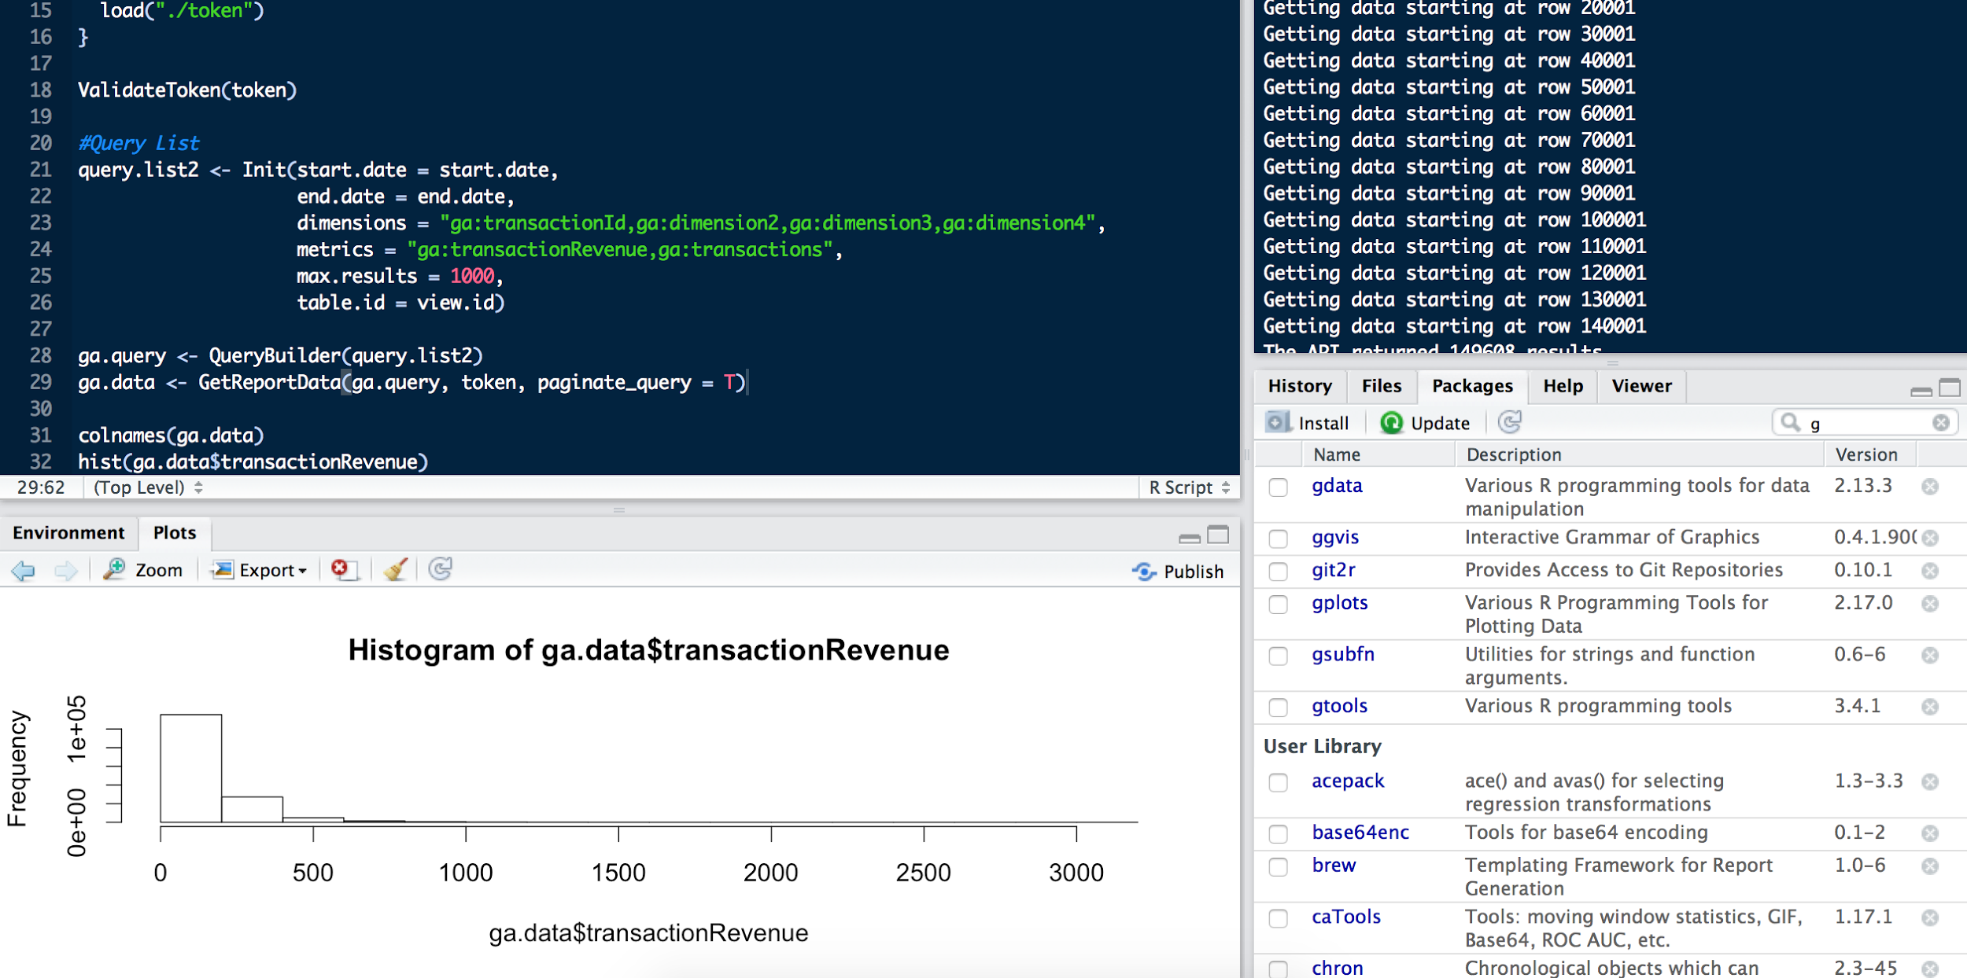Viewport: 1967px width, 978px height.
Task: Open the History tab
Action: click(1299, 386)
